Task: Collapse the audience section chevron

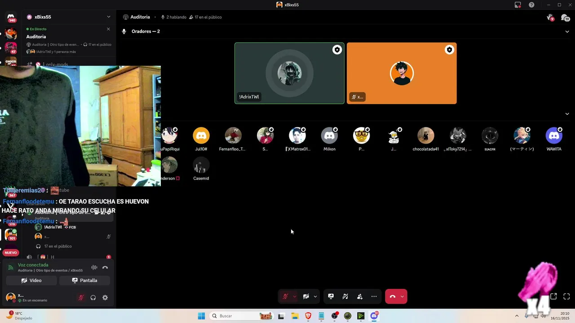Action: (x=567, y=114)
